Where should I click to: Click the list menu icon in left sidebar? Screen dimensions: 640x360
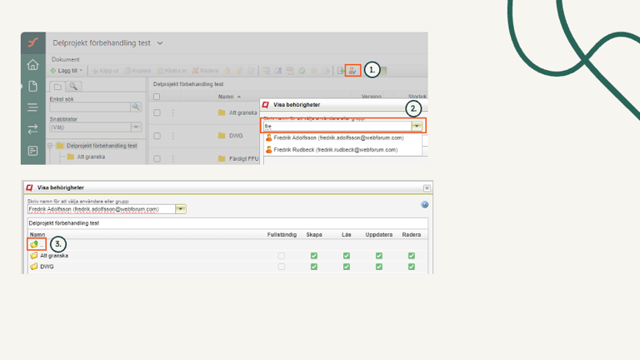32,107
